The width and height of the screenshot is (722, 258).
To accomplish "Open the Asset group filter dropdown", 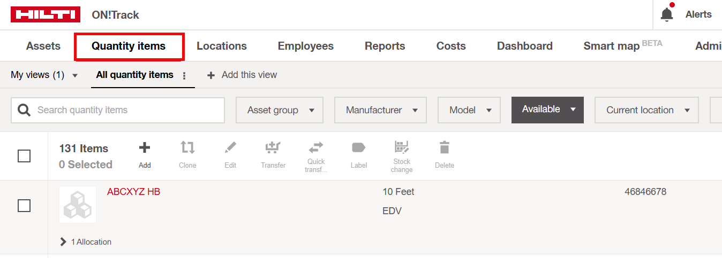I will coord(280,110).
